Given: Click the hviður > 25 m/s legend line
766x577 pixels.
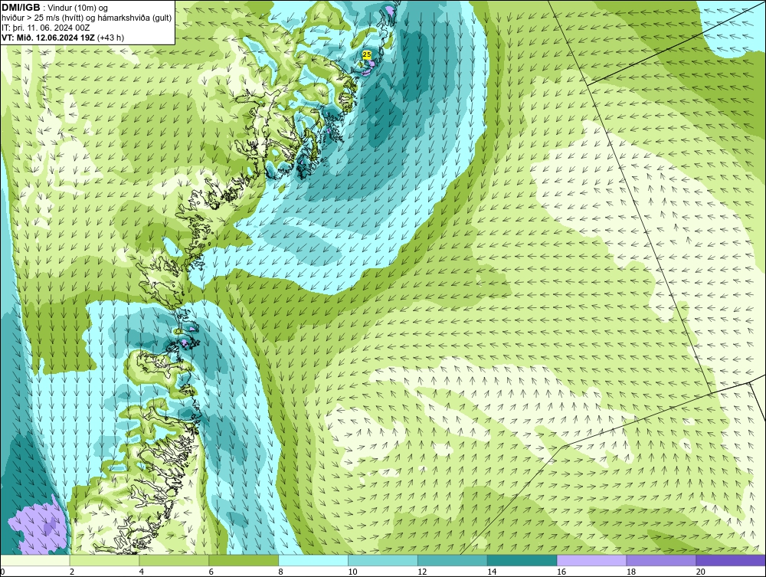Looking at the screenshot, I should (87, 18).
